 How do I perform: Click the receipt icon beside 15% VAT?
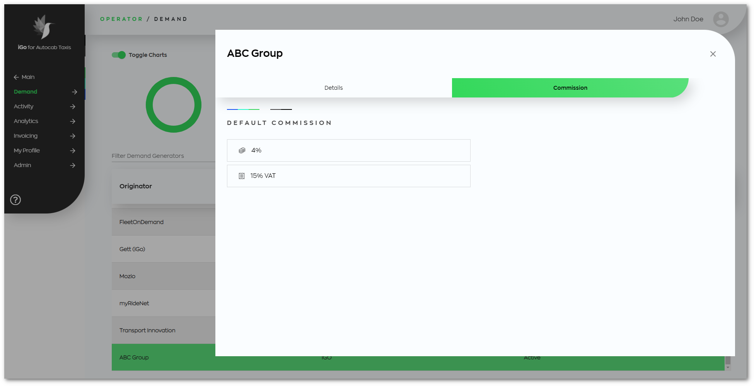pos(242,176)
